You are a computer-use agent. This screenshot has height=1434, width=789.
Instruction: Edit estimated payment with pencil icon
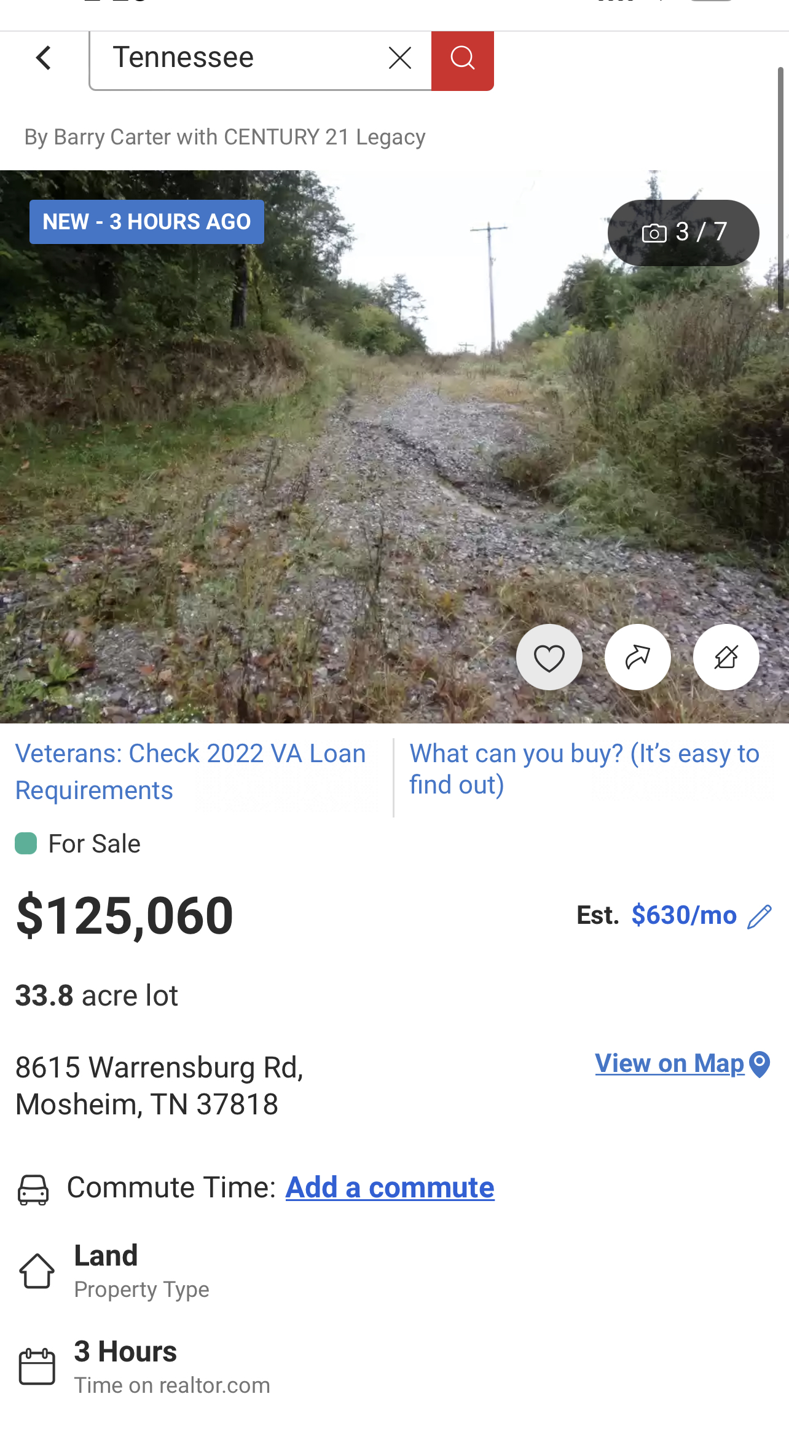[760, 916]
